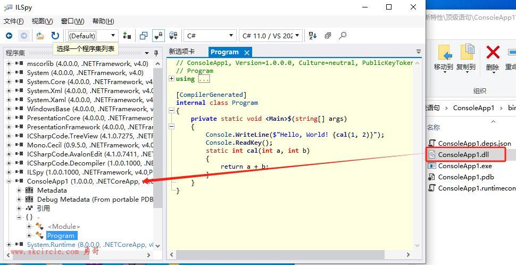Click the collapse all tree nodes icon

tap(328, 36)
